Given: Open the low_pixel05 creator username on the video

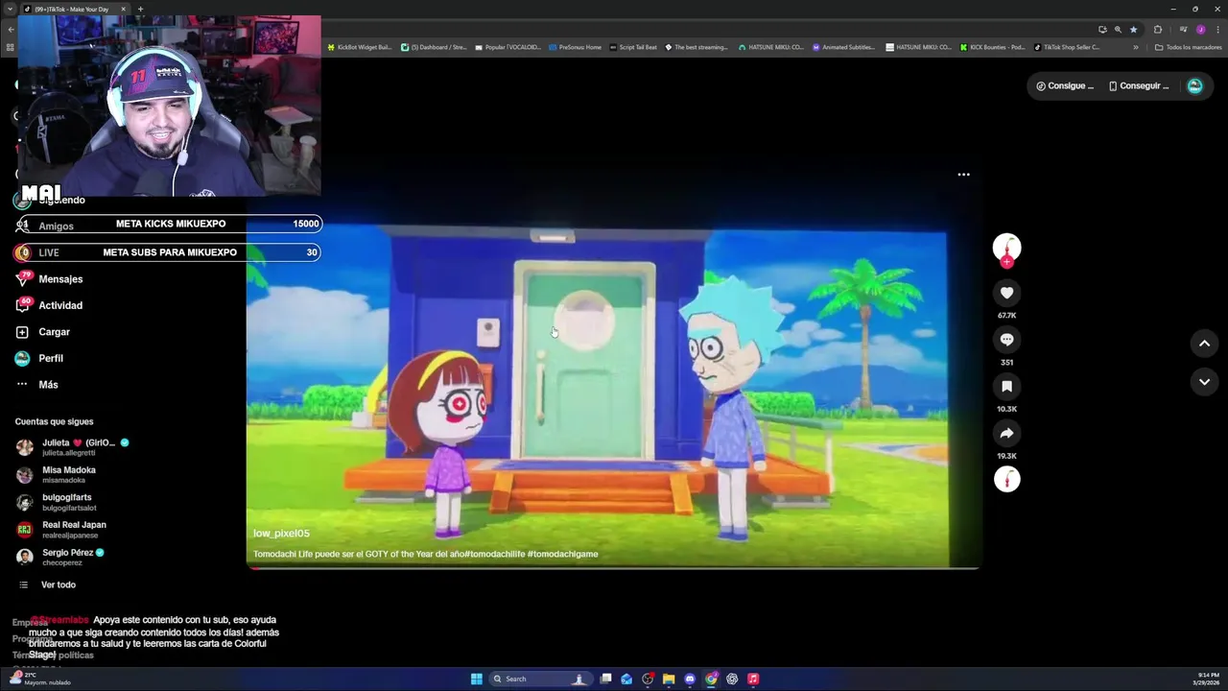Looking at the screenshot, I should (281, 534).
